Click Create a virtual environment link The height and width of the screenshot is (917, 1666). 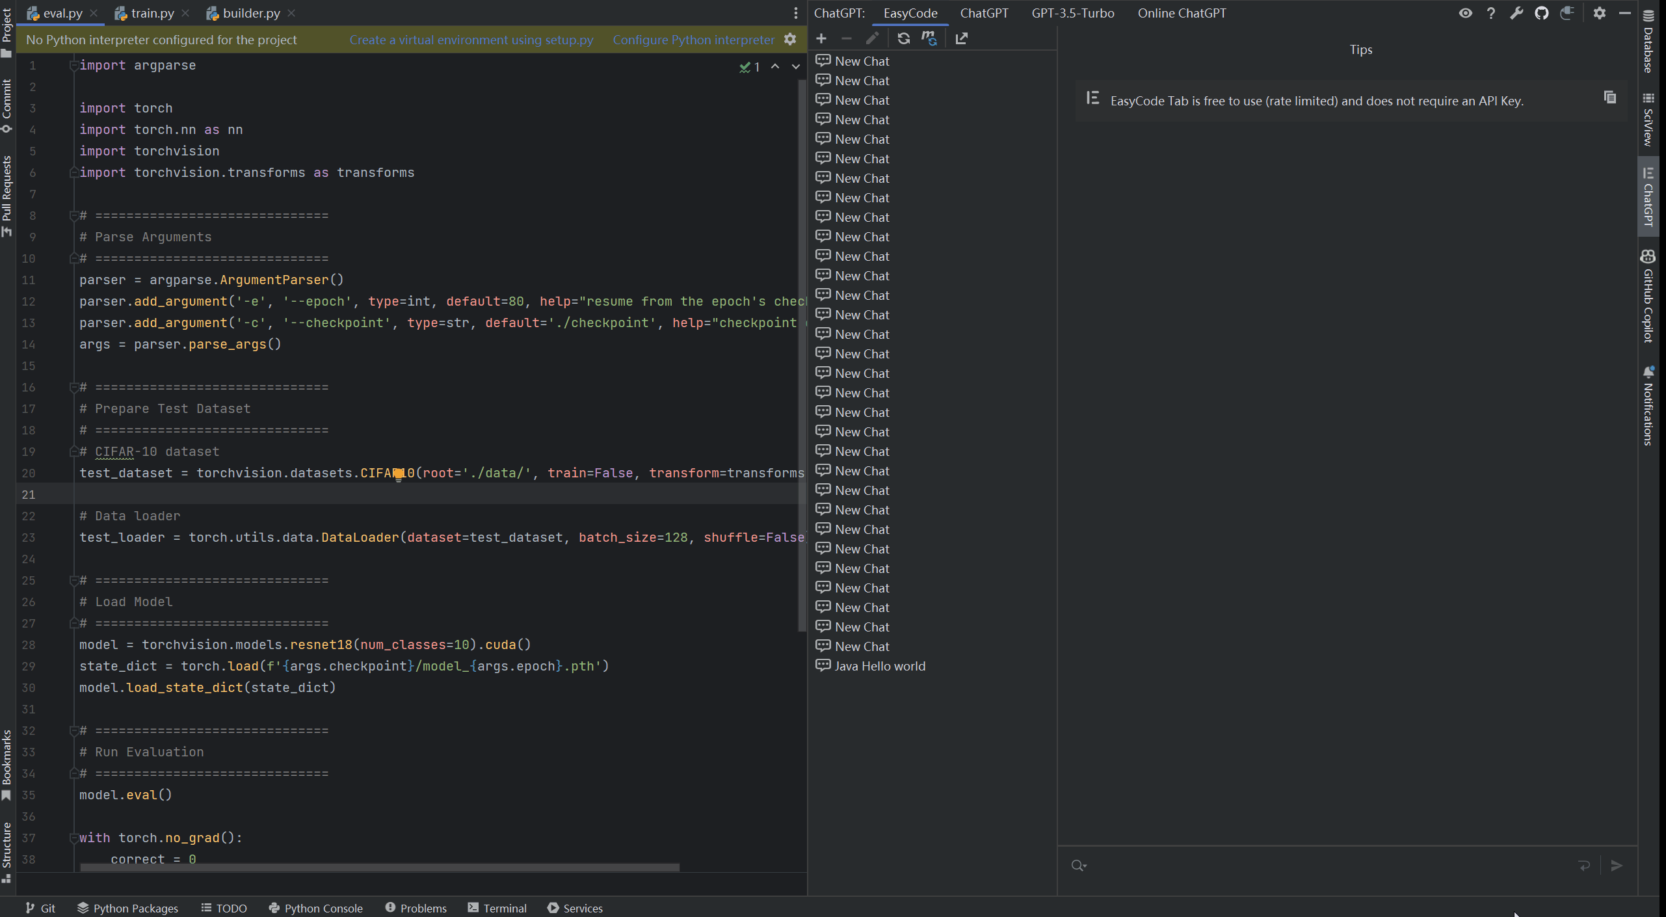click(x=471, y=40)
